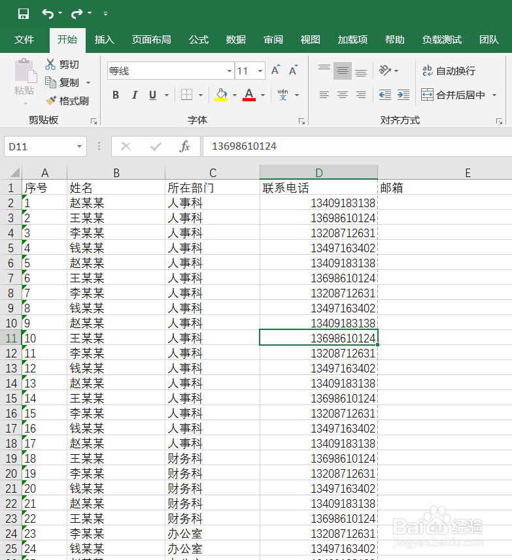Click the formula bar showing 13698610124
Image resolution: width=512 pixels, height=560 pixels.
357,146
